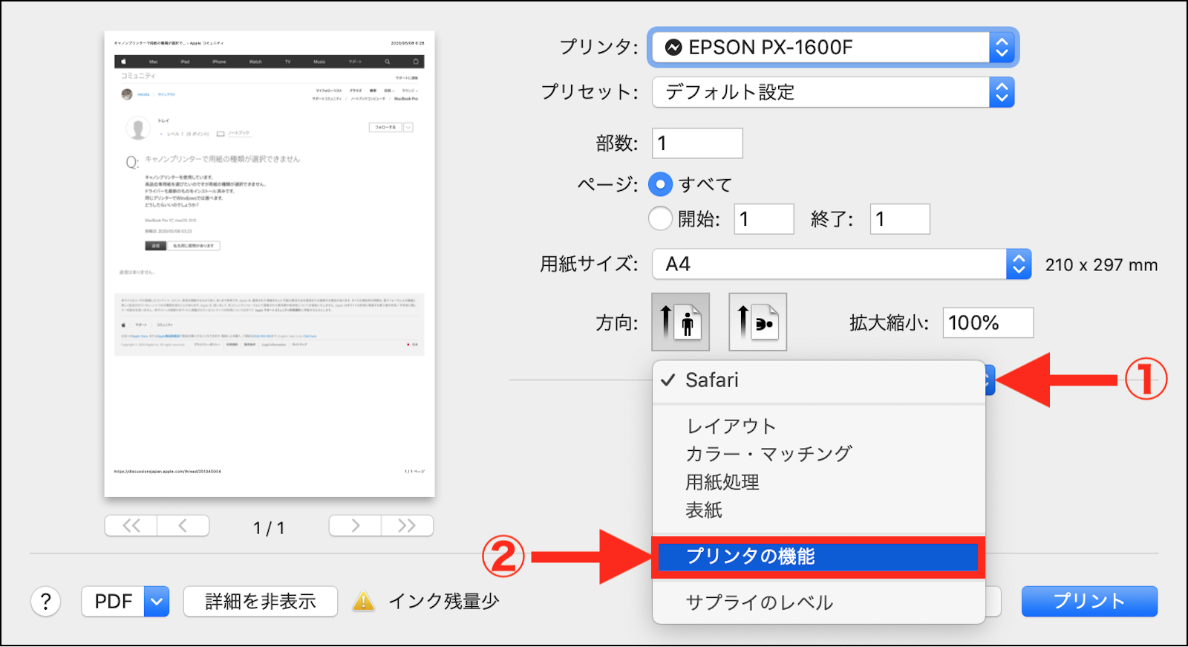Go to next preview page arrow
Viewport: 1188px width, 647px height.
coord(356,526)
